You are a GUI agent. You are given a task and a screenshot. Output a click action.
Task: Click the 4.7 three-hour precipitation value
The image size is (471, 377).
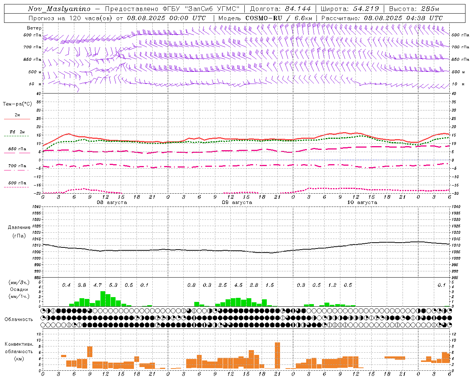coord(98,285)
